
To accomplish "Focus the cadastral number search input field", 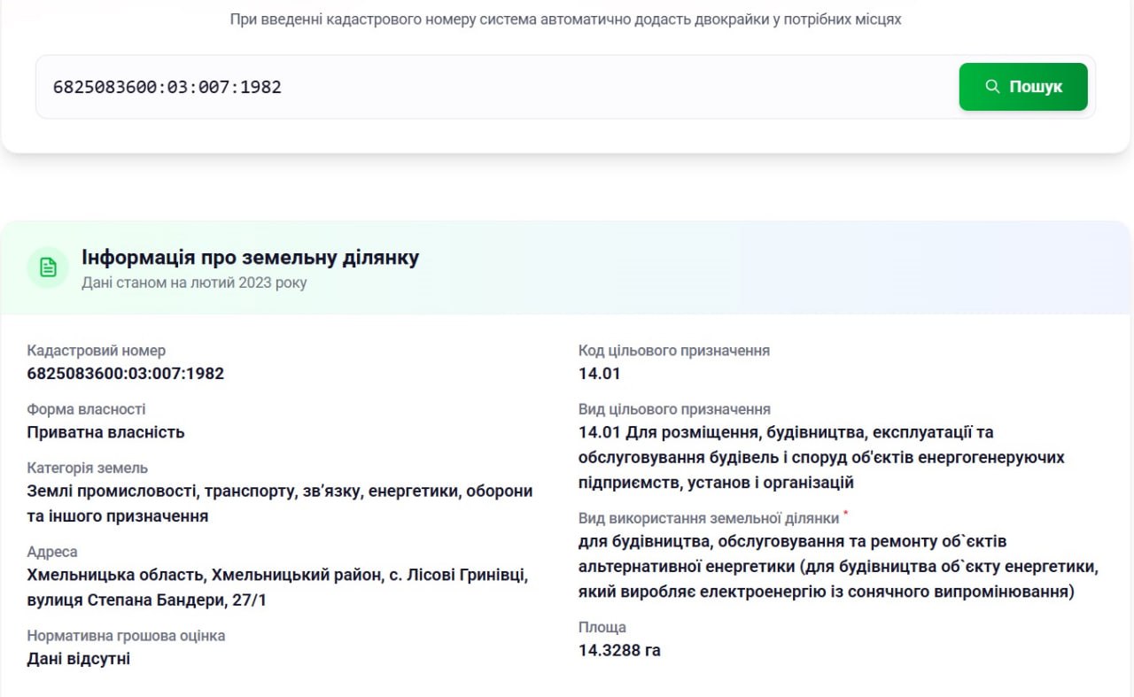I will (x=496, y=87).
